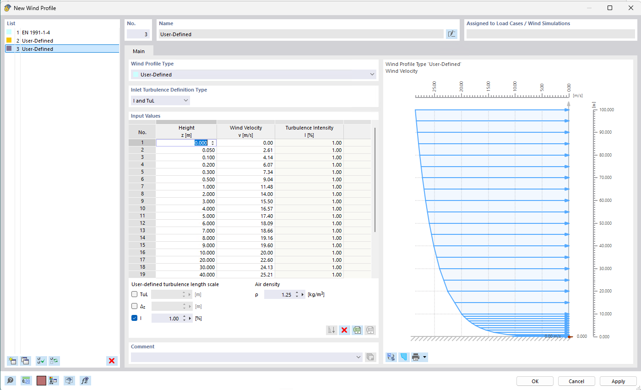Click the Cancel button
Screen dimensions: 641x390
coord(576,381)
